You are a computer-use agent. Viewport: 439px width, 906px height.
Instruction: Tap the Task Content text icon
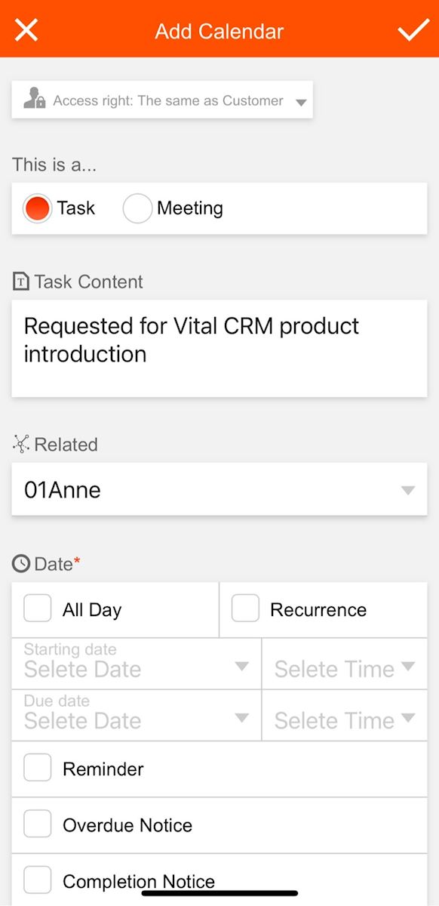pos(21,282)
